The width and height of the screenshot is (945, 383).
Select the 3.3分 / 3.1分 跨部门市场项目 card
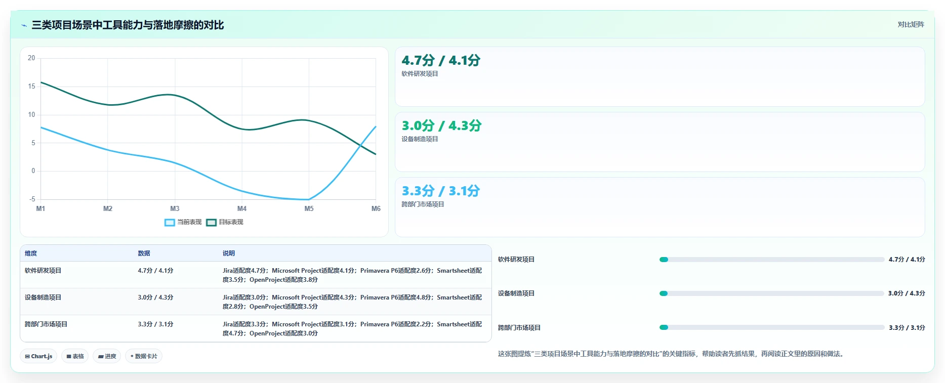[660, 207]
